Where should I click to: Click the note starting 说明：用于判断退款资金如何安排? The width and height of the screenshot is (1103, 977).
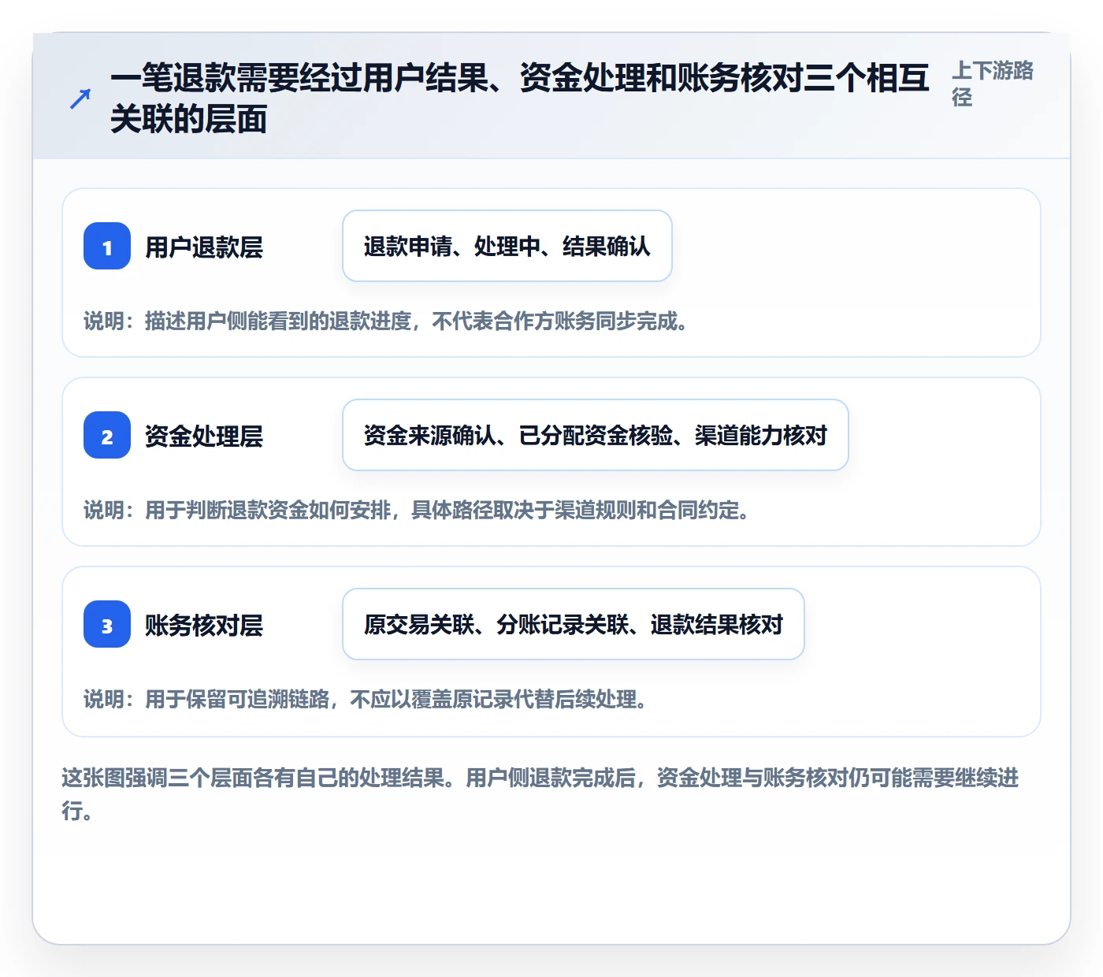pos(417,511)
